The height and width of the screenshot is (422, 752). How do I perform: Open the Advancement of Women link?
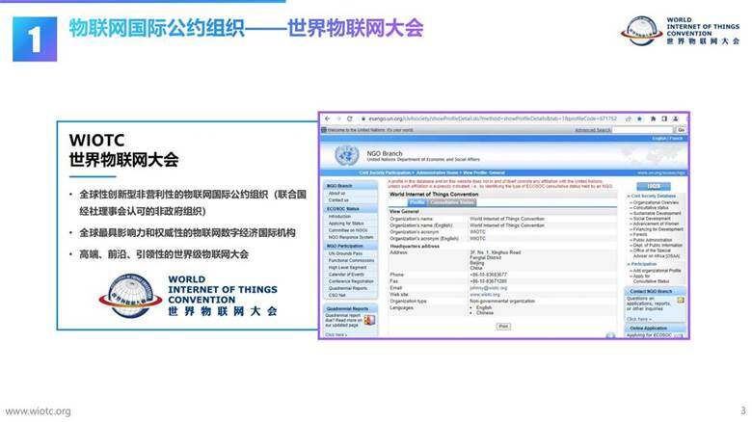656,224
